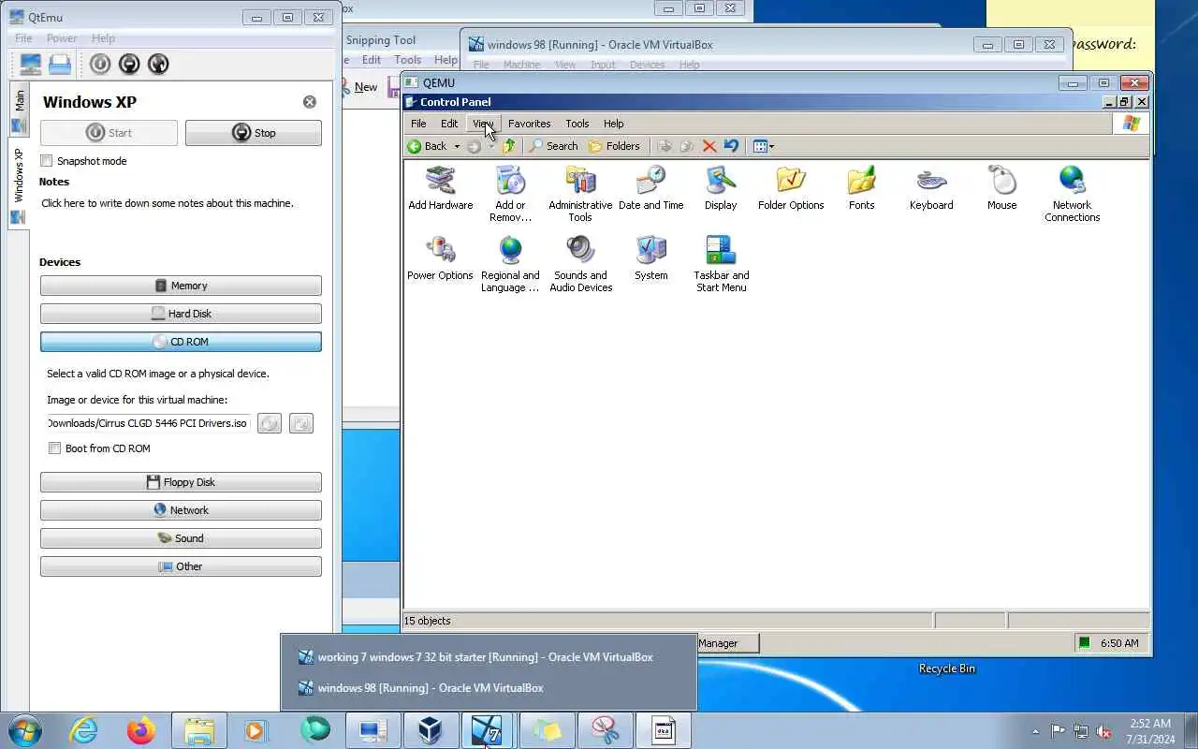1198x749 pixels.
Task: Open Administrative Tools icon
Action: coord(580,193)
